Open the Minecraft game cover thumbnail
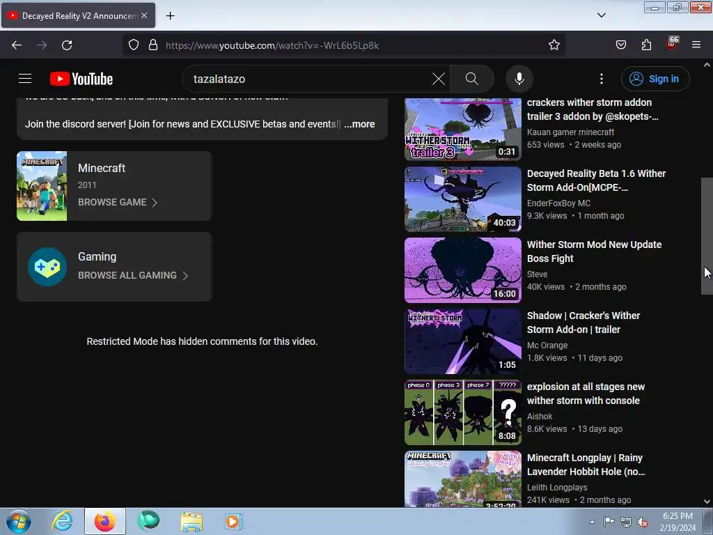Image resolution: width=713 pixels, height=535 pixels. pos(42,186)
